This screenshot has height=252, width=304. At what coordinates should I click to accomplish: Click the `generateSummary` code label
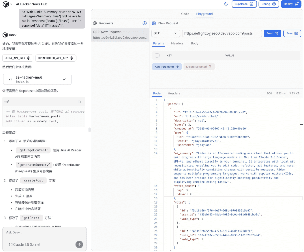click(x=34, y=165)
